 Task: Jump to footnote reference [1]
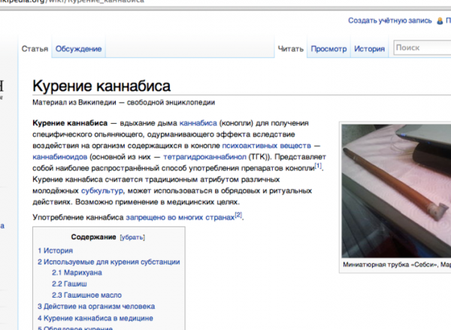point(318,166)
